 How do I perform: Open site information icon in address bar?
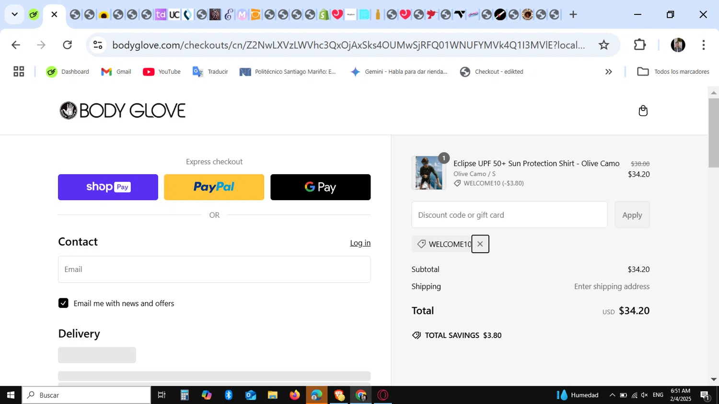(98, 45)
